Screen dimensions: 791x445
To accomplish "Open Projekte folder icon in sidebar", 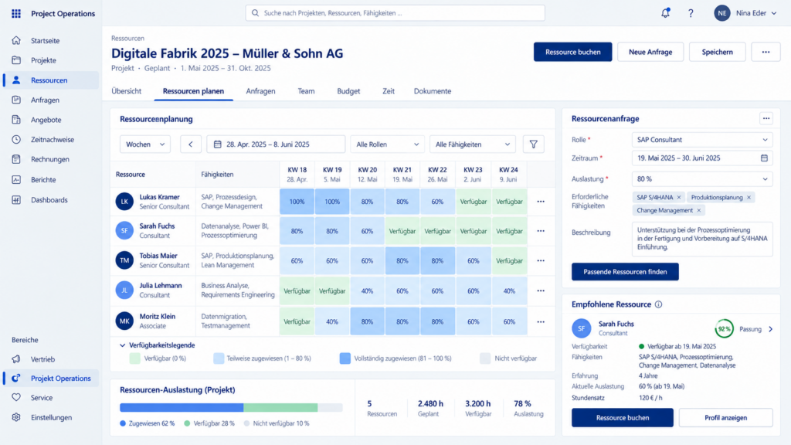I will click(x=16, y=60).
